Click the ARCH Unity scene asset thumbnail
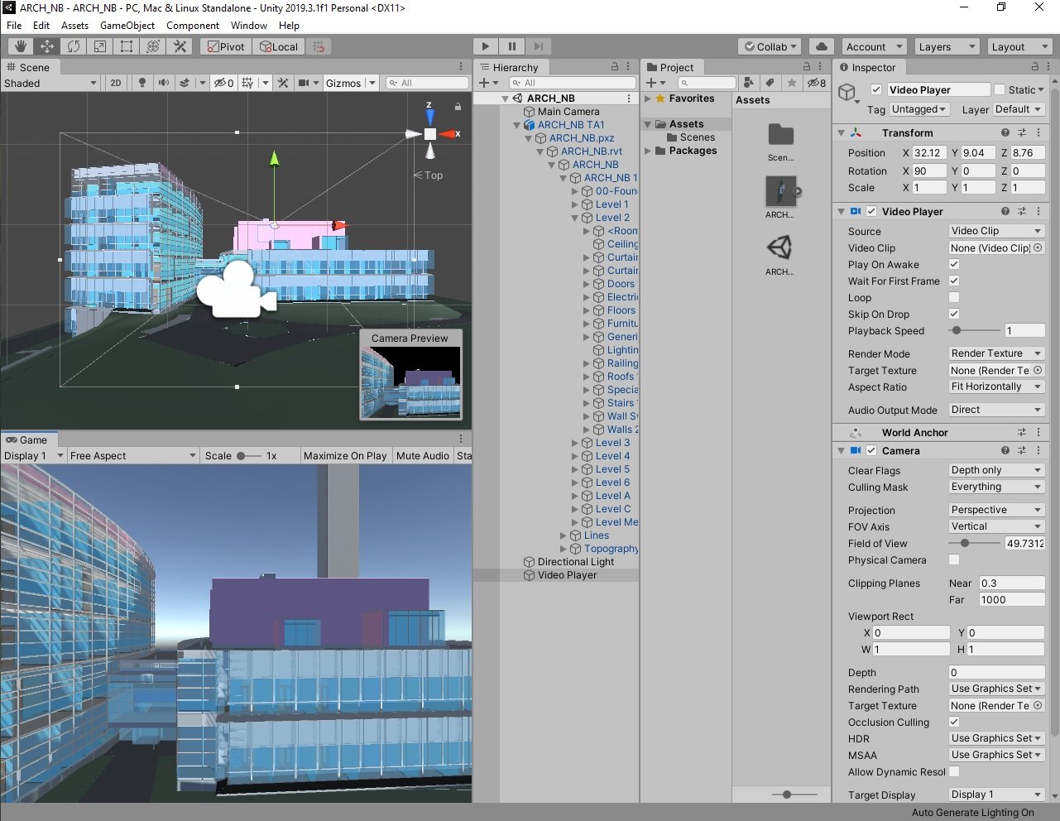Screen dimensions: 1060x821 779,247
